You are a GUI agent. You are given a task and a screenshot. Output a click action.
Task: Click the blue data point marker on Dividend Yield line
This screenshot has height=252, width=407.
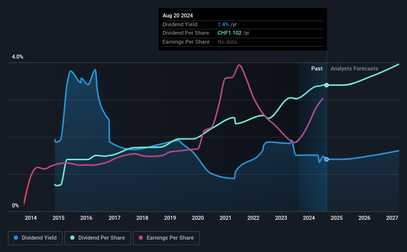[x=327, y=159]
